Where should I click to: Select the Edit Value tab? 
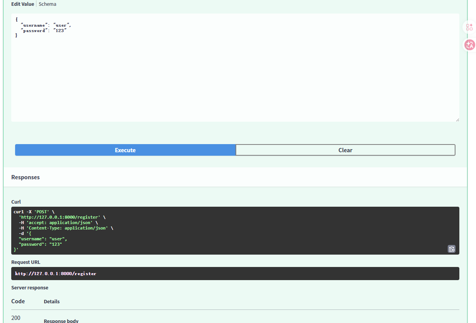pyautogui.click(x=22, y=4)
